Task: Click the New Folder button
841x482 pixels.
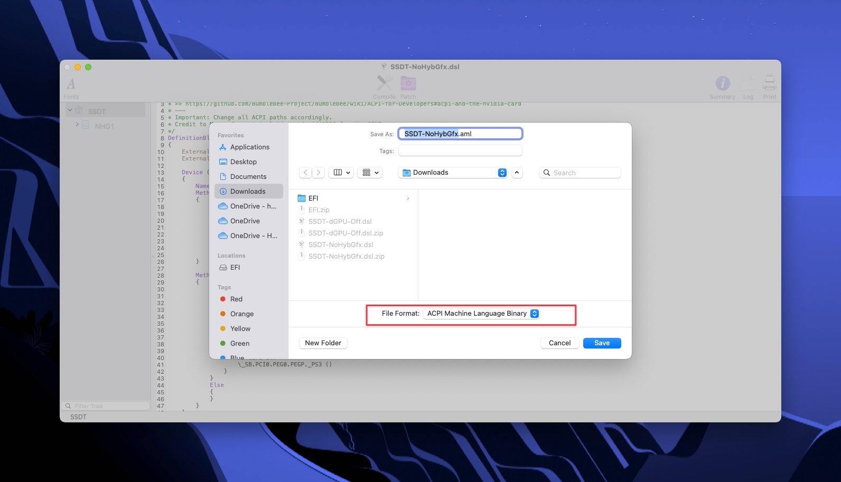Action: pos(323,343)
